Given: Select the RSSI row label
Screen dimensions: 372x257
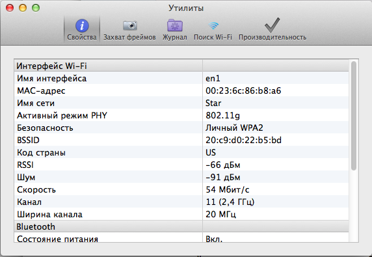Looking at the screenshot, I should click(x=25, y=165).
